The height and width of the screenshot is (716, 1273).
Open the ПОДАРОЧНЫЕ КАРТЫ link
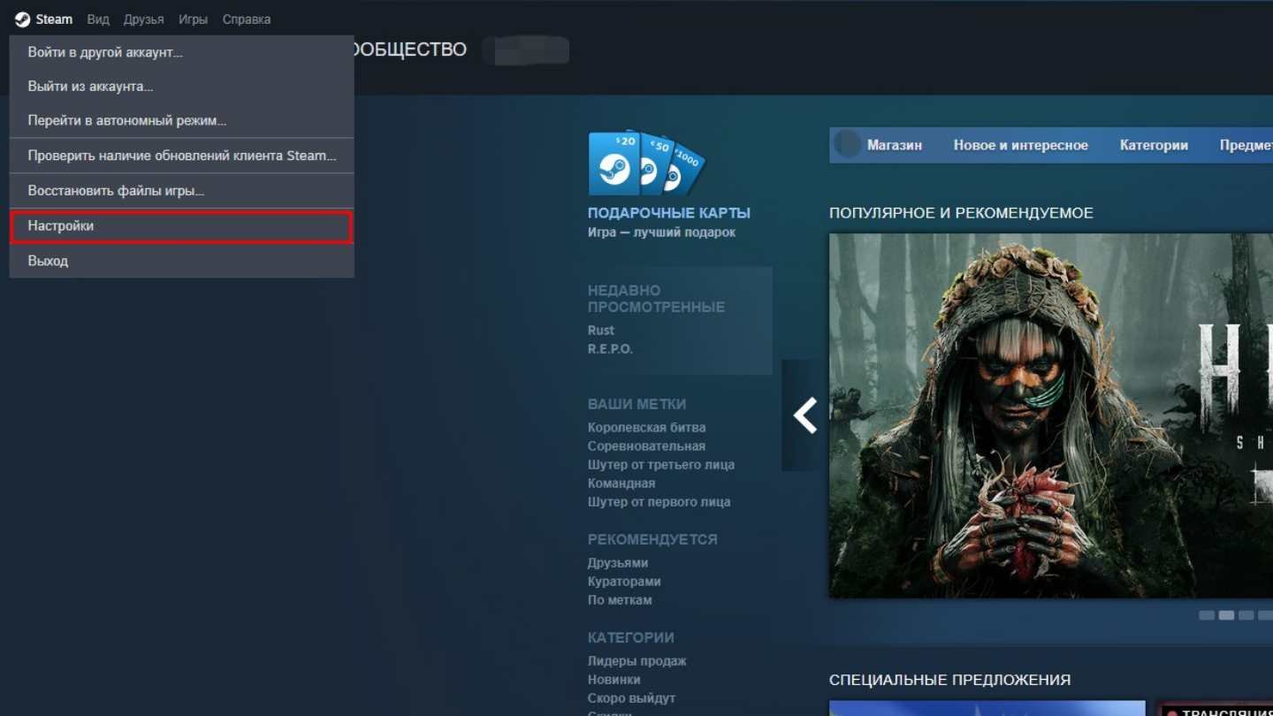[669, 213]
